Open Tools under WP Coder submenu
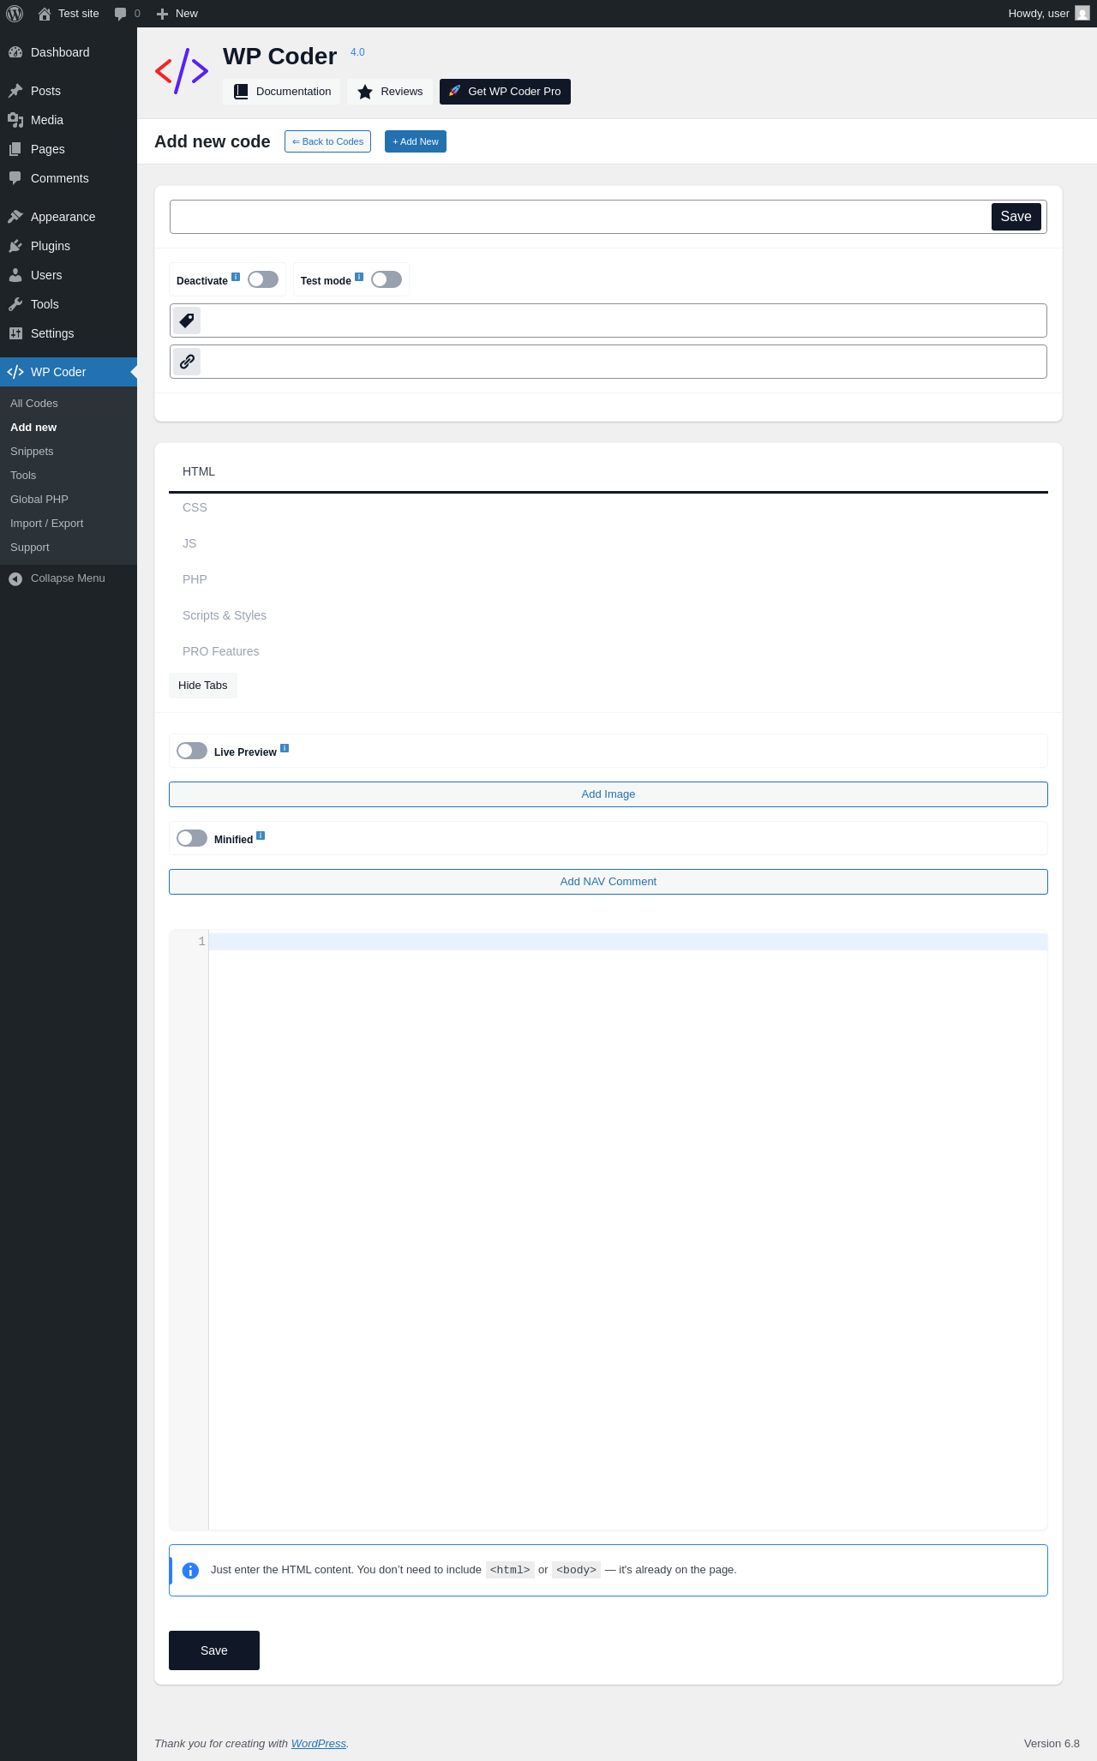This screenshot has height=1761, width=1097. [69, 476]
